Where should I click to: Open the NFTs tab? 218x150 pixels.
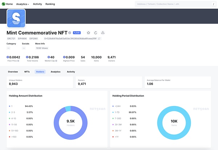coord(27,72)
